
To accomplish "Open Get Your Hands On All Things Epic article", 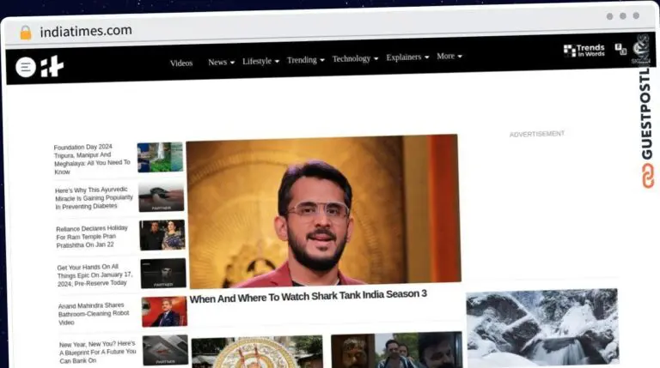I will pyautogui.click(x=95, y=275).
